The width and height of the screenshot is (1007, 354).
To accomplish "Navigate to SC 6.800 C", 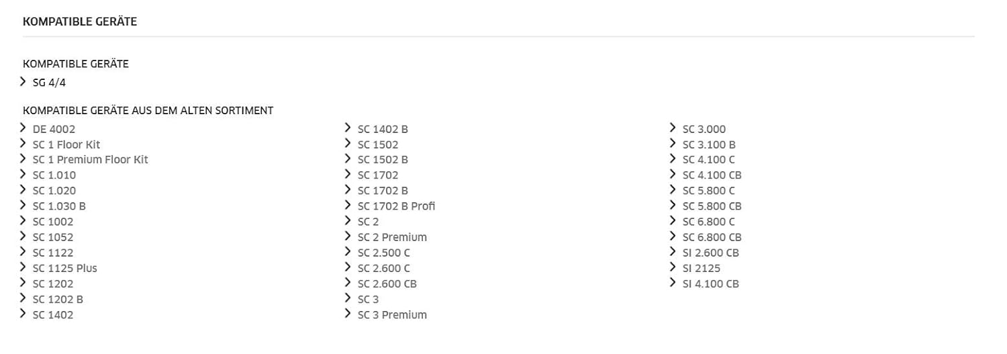I will coord(708,222).
